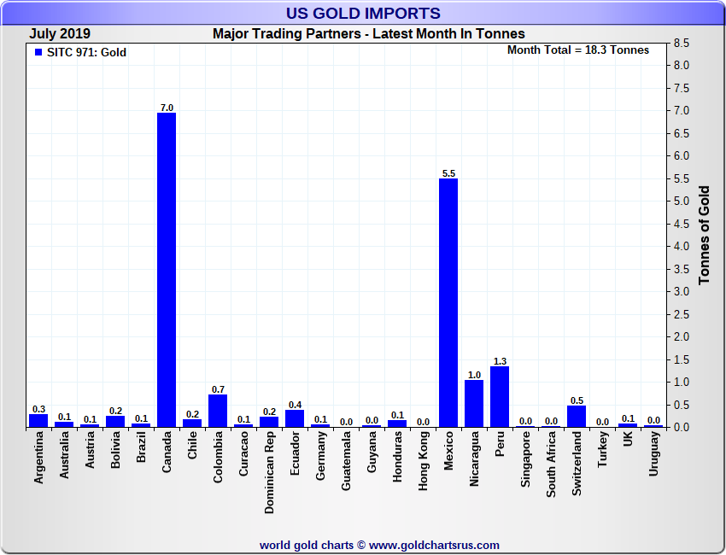Click the 8.5 tick on the y-axis
Image resolution: width=726 pixels, height=555 pixels.
pyautogui.click(x=682, y=43)
